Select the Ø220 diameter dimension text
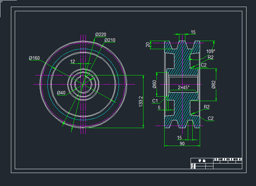This screenshot has width=256, height=186. (x=101, y=34)
